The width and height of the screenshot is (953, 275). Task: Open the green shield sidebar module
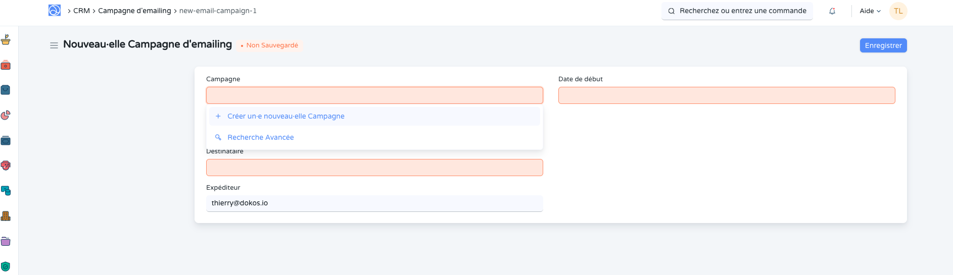6,266
